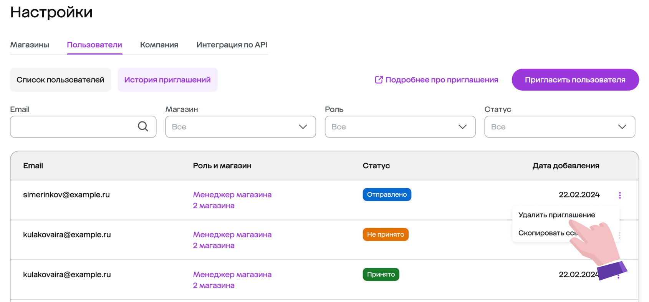Open the Роль filter dropdown
Image resolution: width=649 pixels, height=302 pixels.
point(400,127)
